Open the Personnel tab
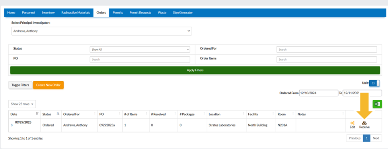 tap(29, 13)
